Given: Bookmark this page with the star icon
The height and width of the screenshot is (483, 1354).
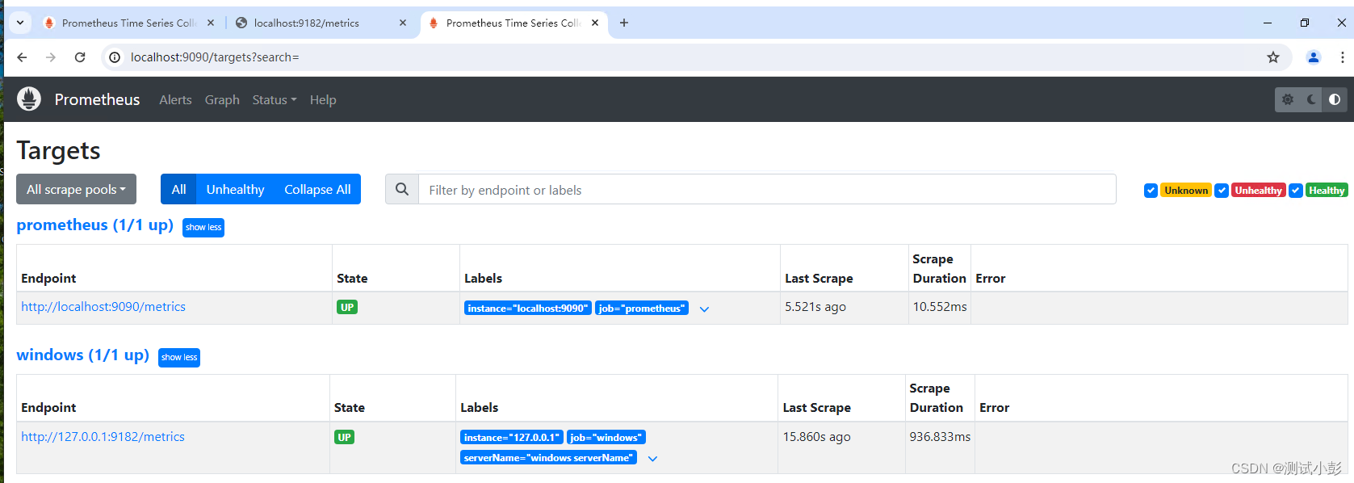Looking at the screenshot, I should pyautogui.click(x=1273, y=57).
